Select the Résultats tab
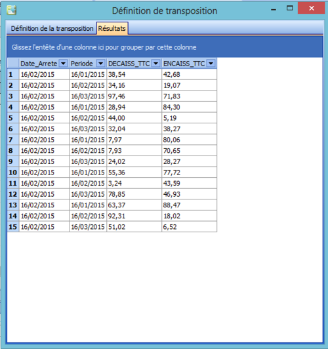The image size is (328, 349). (112, 28)
